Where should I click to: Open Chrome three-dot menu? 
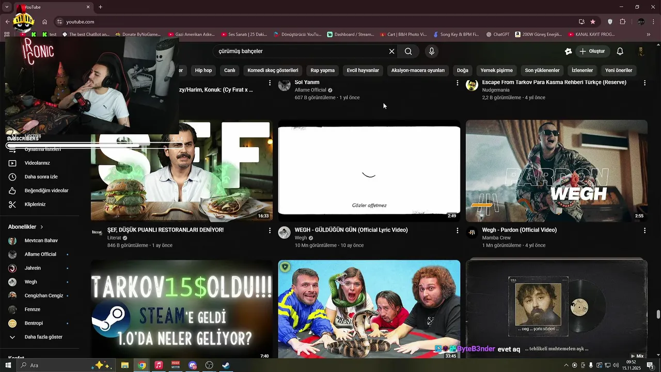[x=654, y=22]
